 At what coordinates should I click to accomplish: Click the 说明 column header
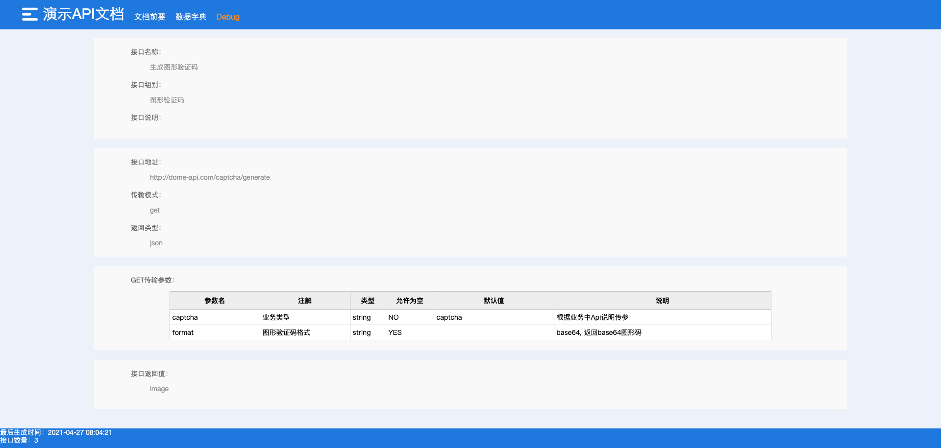tap(662, 301)
